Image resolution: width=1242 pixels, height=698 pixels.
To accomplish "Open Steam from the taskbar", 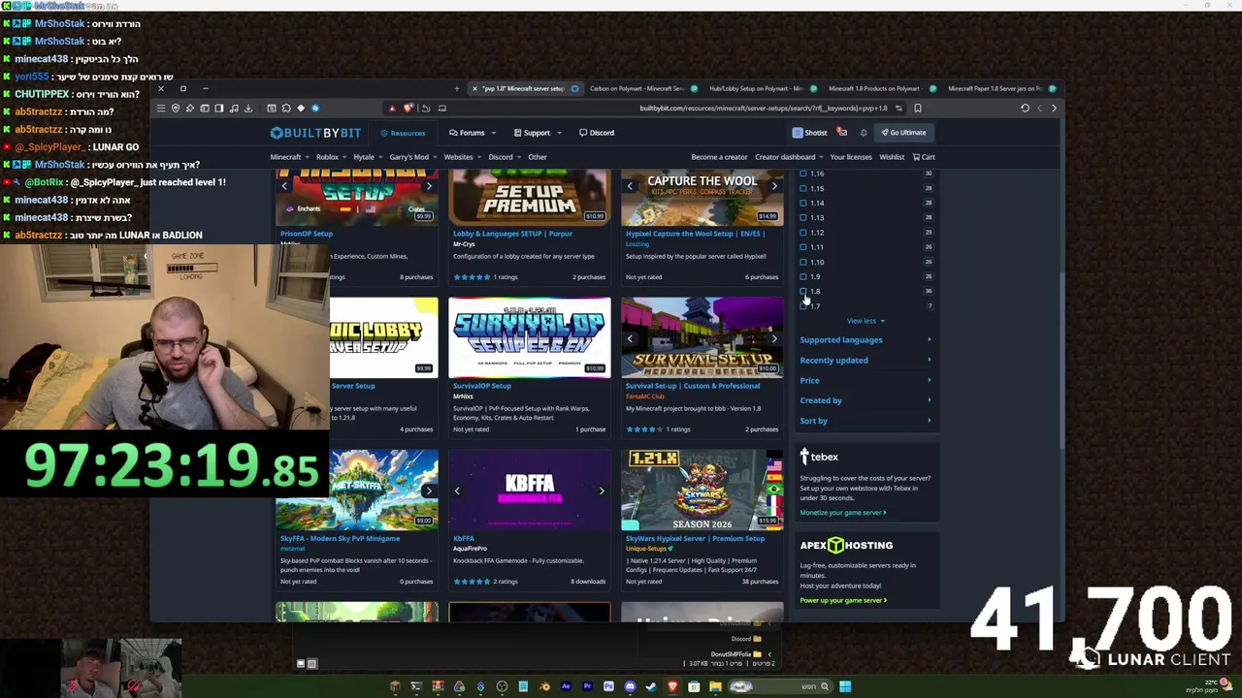I will pyautogui.click(x=651, y=686).
